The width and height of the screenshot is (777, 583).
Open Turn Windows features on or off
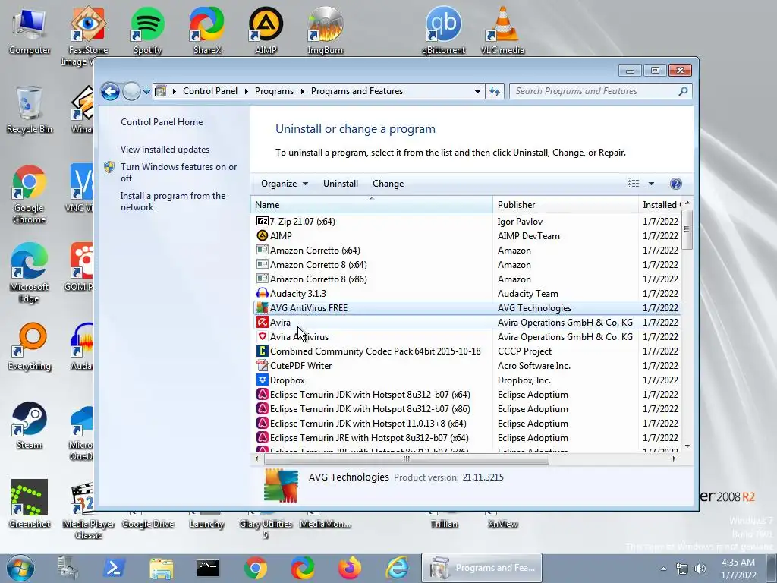tap(179, 172)
